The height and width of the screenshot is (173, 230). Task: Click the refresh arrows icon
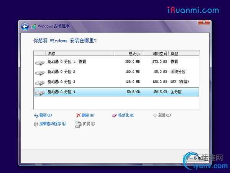[x=36, y=115]
